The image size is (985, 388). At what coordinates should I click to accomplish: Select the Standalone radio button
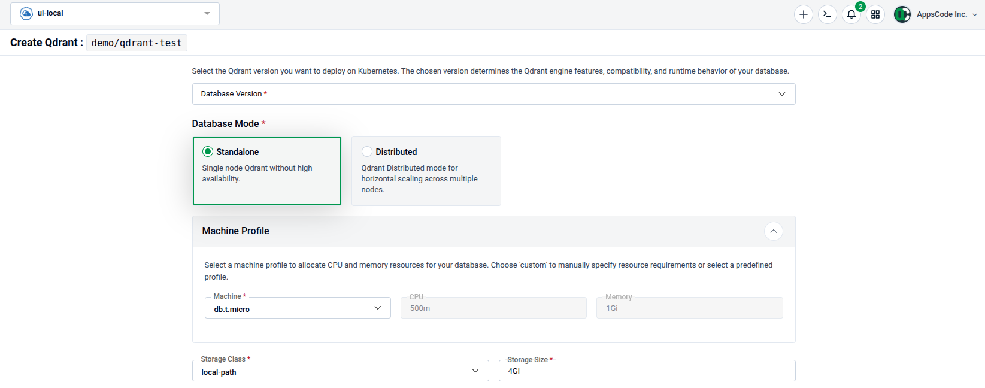tap(208, 151)
